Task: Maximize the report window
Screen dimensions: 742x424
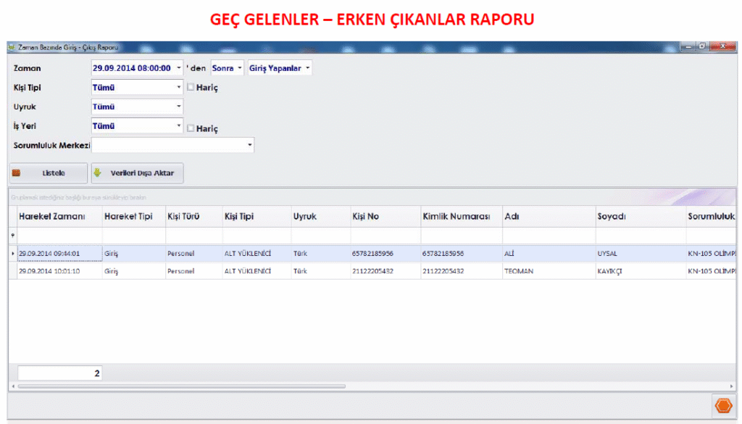Action: click(x=701, y=46)
